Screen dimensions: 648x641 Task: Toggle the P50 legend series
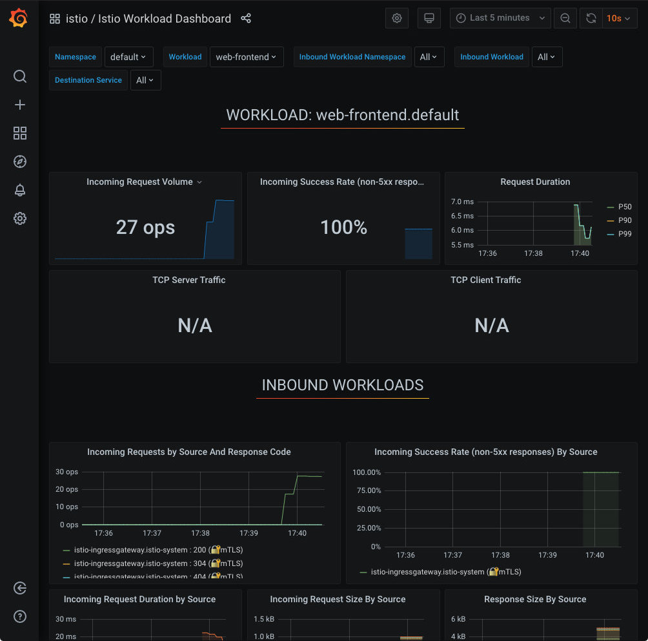pyautogui.click(x=624, y=207)
